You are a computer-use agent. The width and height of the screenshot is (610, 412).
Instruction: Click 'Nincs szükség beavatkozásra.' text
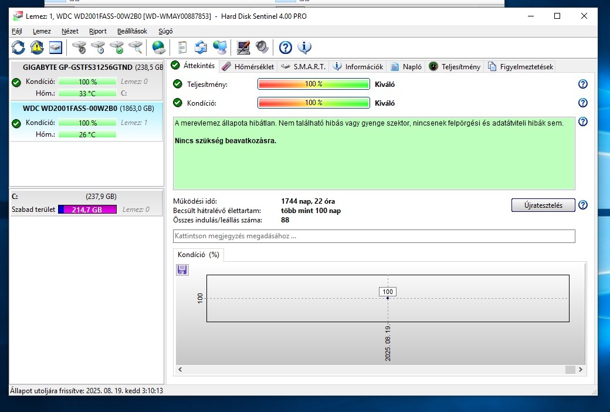(x=225, y=141)
